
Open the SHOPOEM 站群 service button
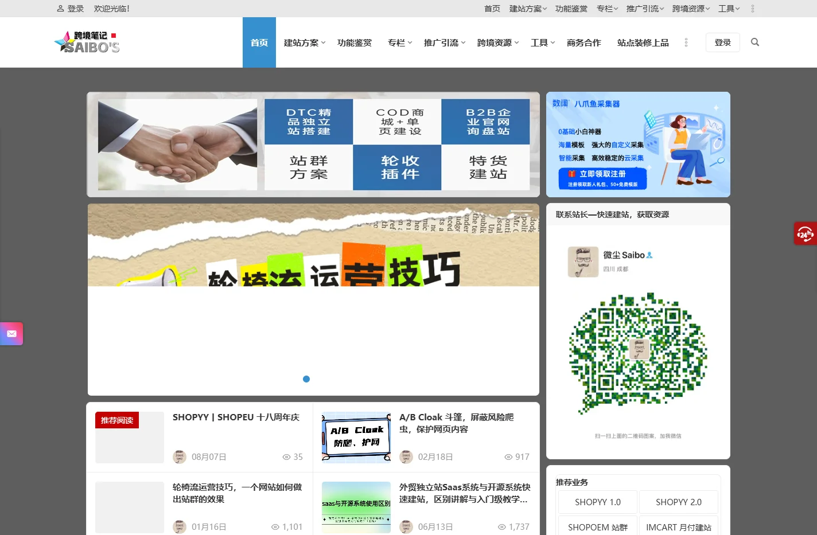click(598, 527)
